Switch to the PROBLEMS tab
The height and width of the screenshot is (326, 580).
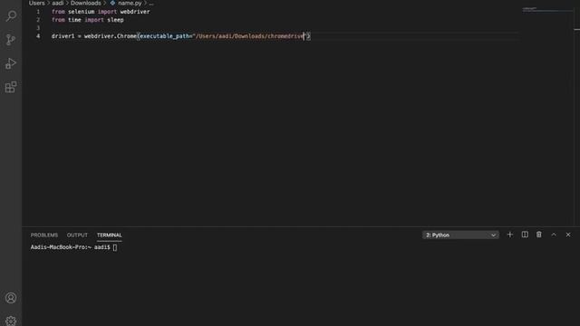(x=44, y=235)
